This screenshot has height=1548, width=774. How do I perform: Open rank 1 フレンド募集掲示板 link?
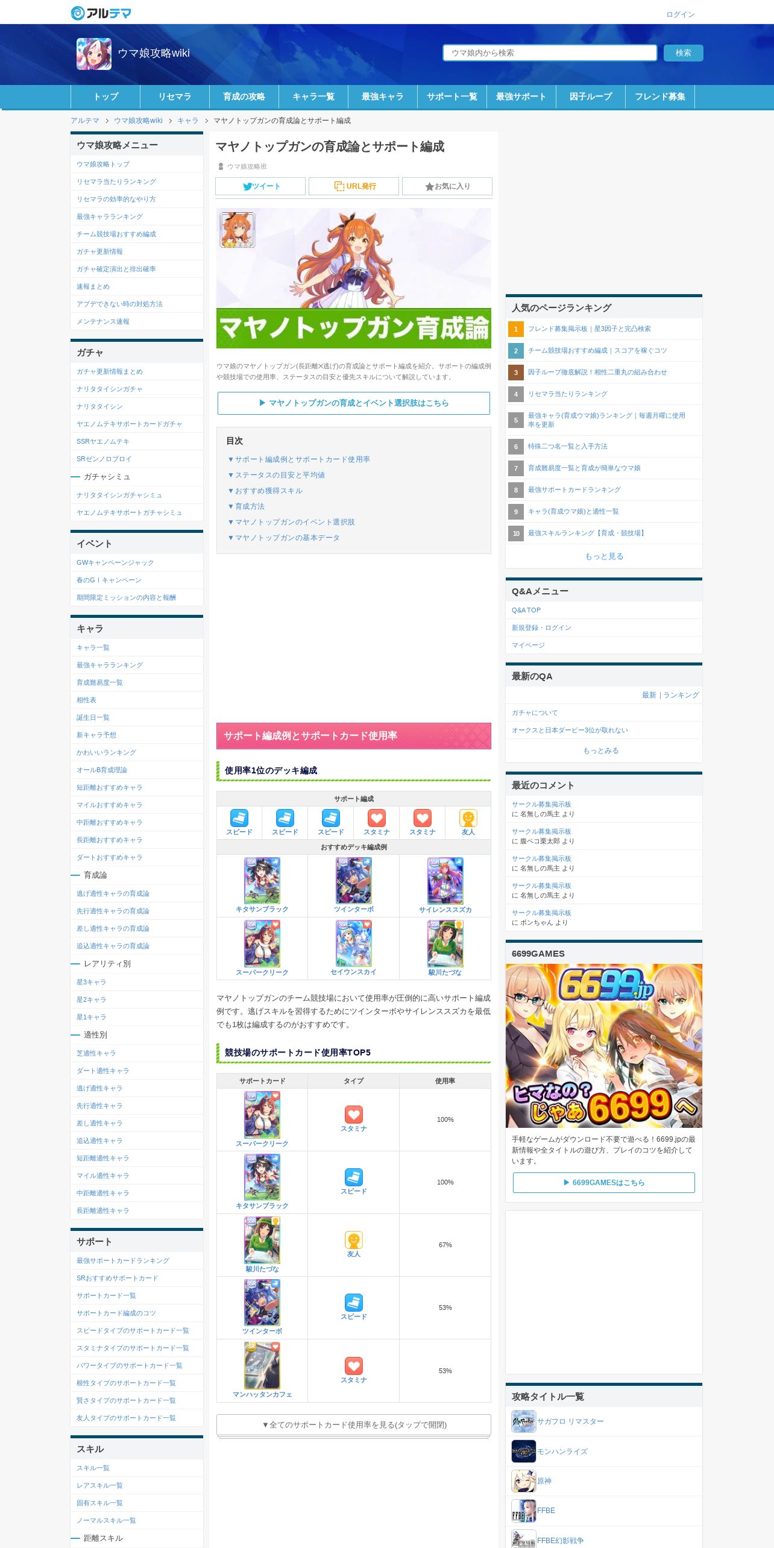coord(590,329)
